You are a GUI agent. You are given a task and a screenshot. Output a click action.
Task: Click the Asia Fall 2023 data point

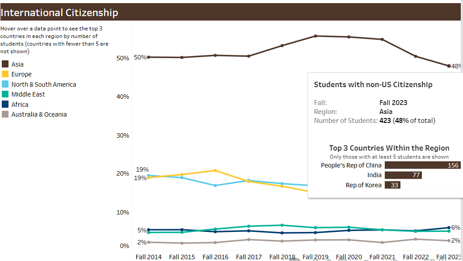pyautogui.click(x=449, y=66)
